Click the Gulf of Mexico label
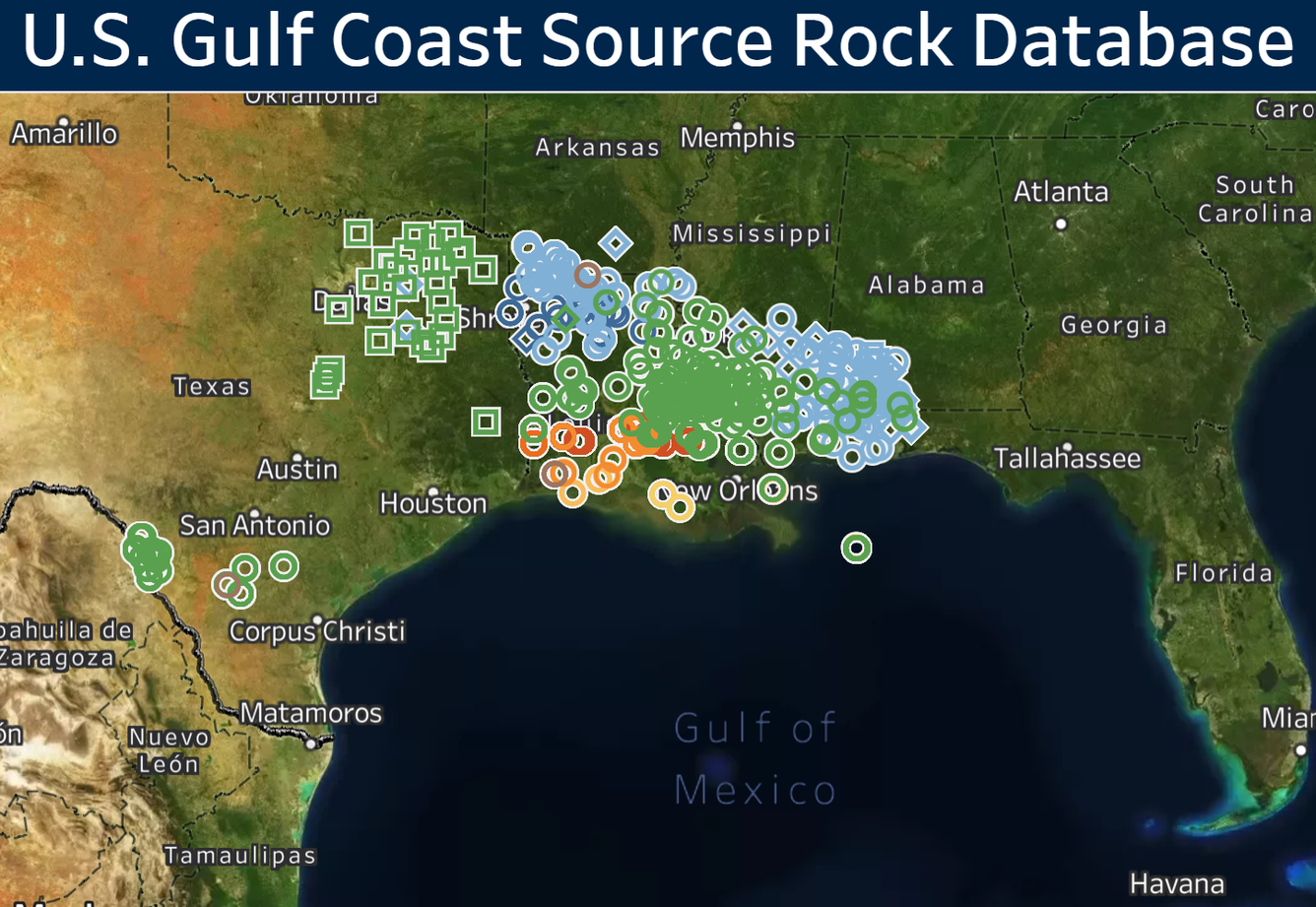 (x=755, y=758)
